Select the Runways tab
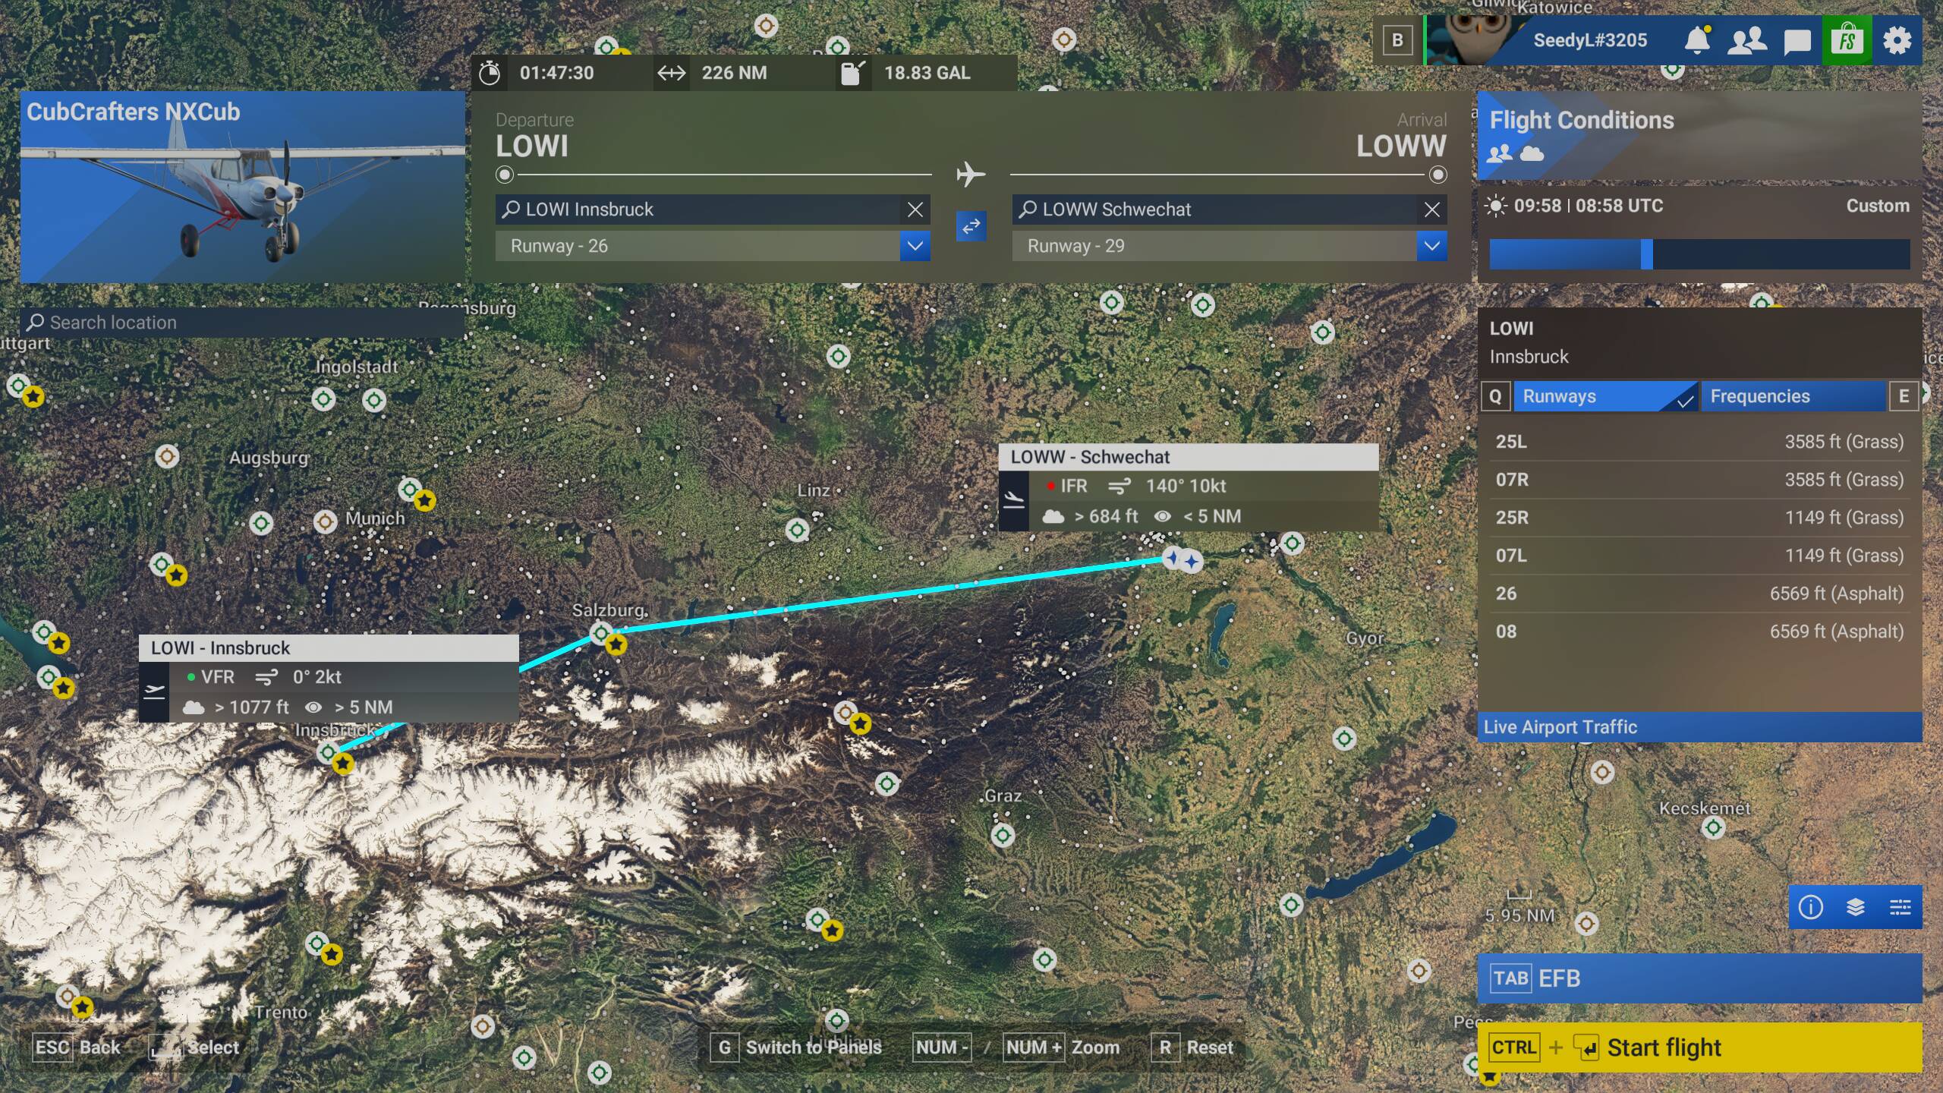Screen dimensions: 1943x1093 click(1603, 396)
